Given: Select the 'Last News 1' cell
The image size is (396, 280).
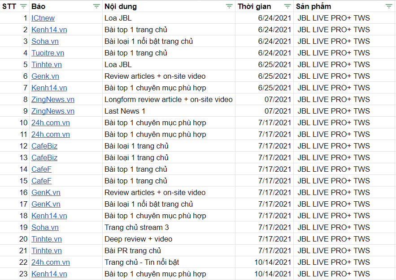Looking at the screenshot, I should point(169,111).
